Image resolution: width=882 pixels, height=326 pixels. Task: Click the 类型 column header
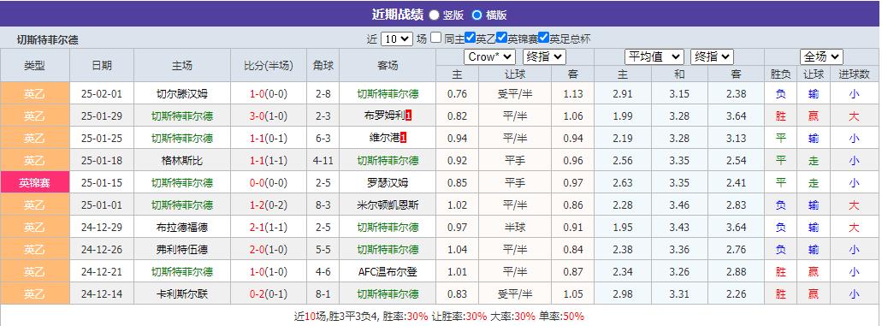tap(34, 65)
